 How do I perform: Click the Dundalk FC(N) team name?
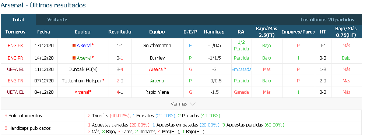[83, 69]
